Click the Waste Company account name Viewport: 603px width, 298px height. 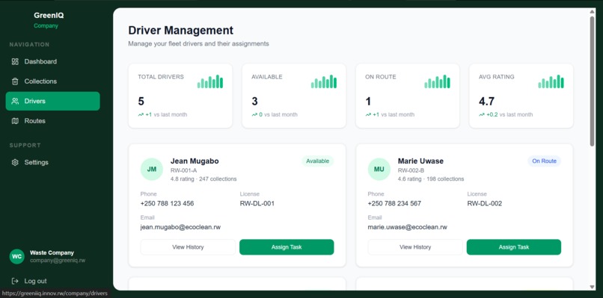pyautogui.click(x=52, y=252)
